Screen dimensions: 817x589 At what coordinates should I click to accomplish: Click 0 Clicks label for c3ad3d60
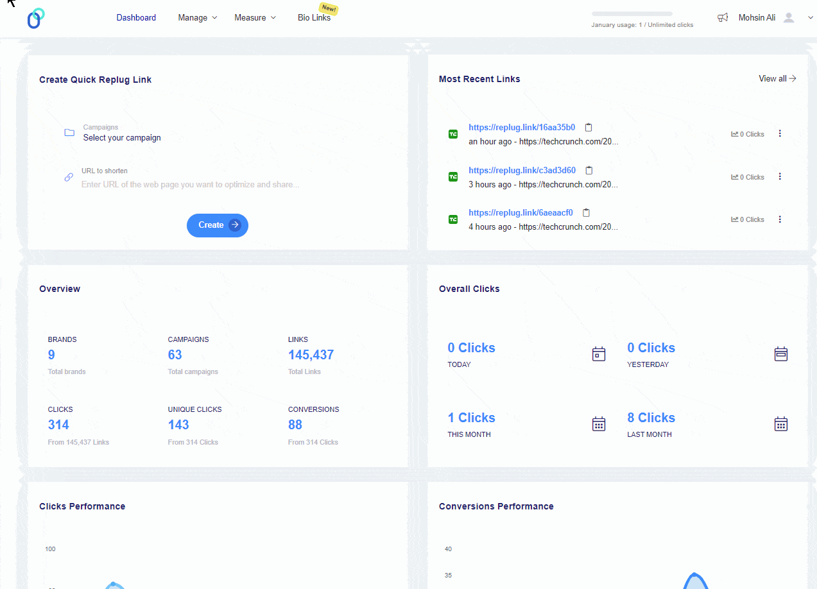(752, 177)
